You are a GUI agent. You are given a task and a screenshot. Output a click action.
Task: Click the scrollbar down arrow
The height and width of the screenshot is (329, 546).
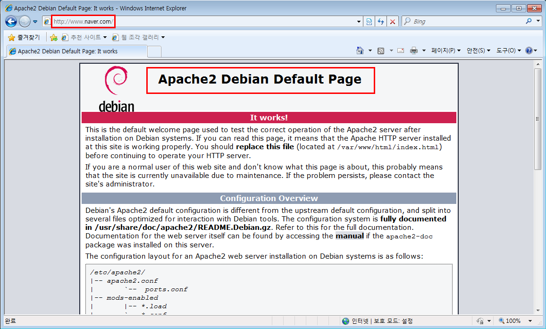(538, 311)
